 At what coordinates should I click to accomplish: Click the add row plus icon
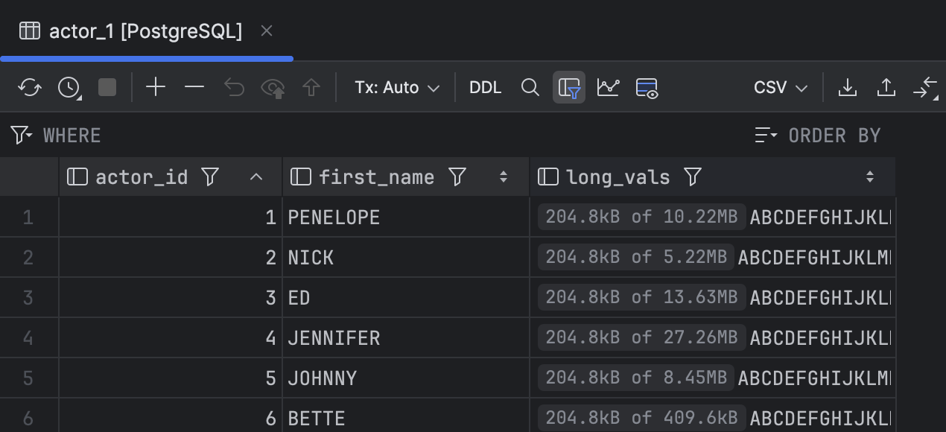pyautogui.click(x=155, y=88)
